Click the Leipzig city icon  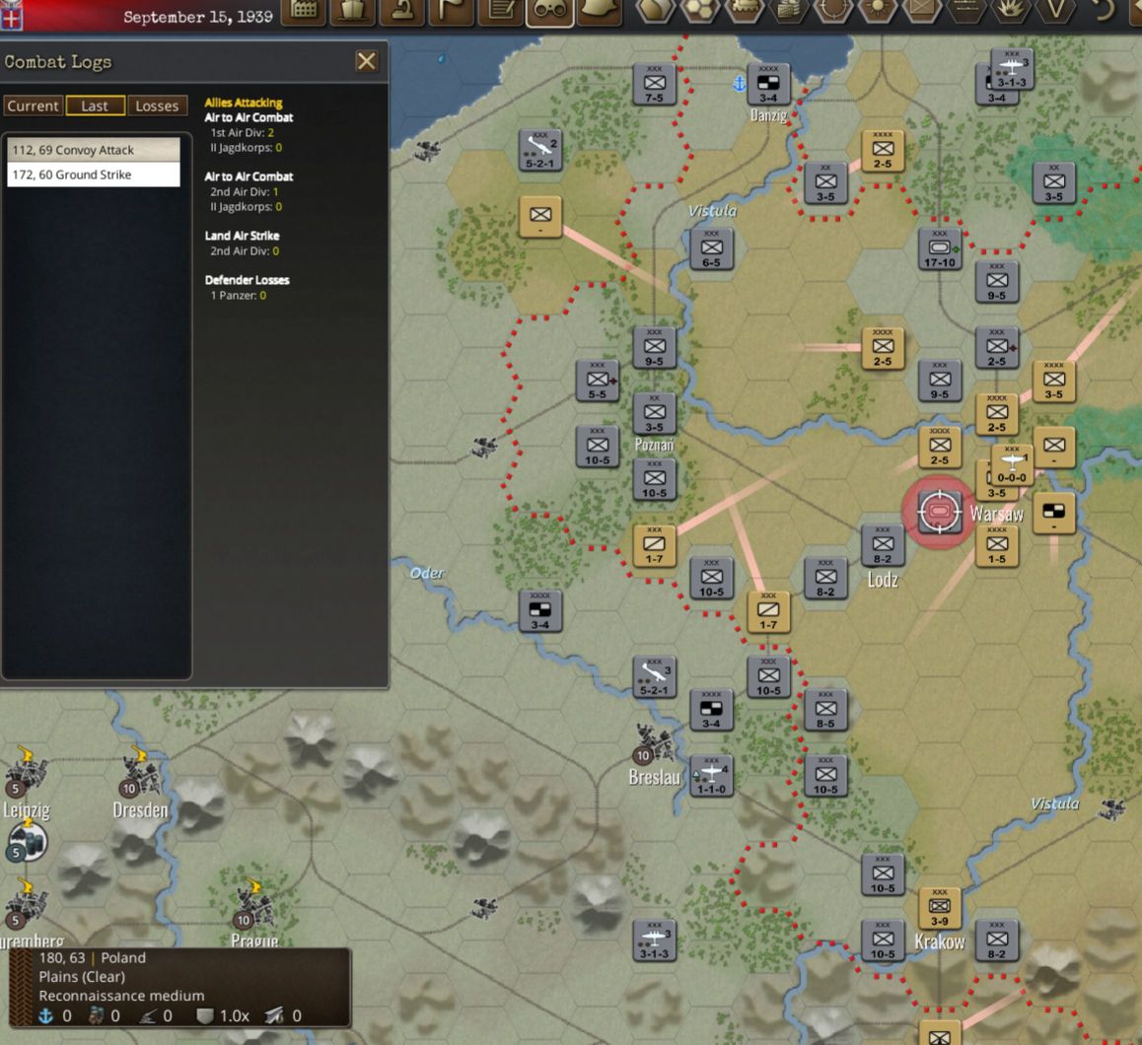pyautogui.click(x=27, y=773)
